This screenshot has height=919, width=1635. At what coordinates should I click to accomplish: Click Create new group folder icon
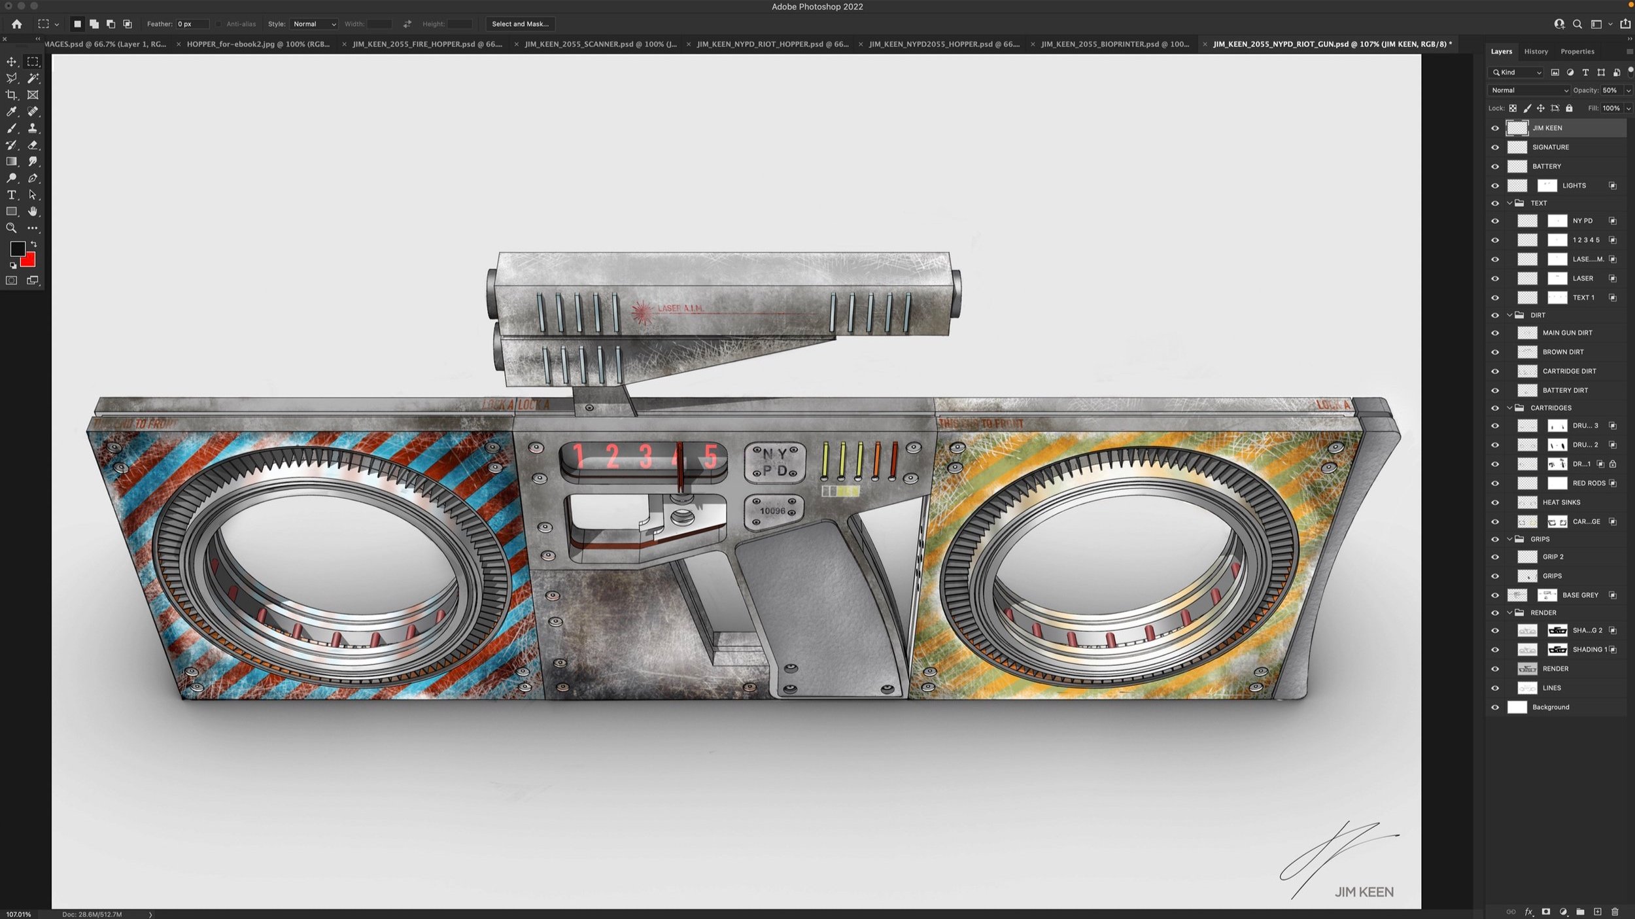1580,912
